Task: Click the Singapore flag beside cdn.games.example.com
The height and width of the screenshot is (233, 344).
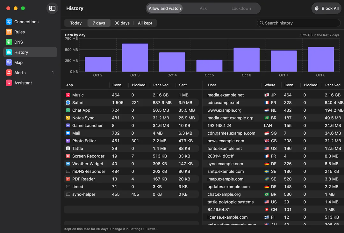Action: click(x=267, y=133)
